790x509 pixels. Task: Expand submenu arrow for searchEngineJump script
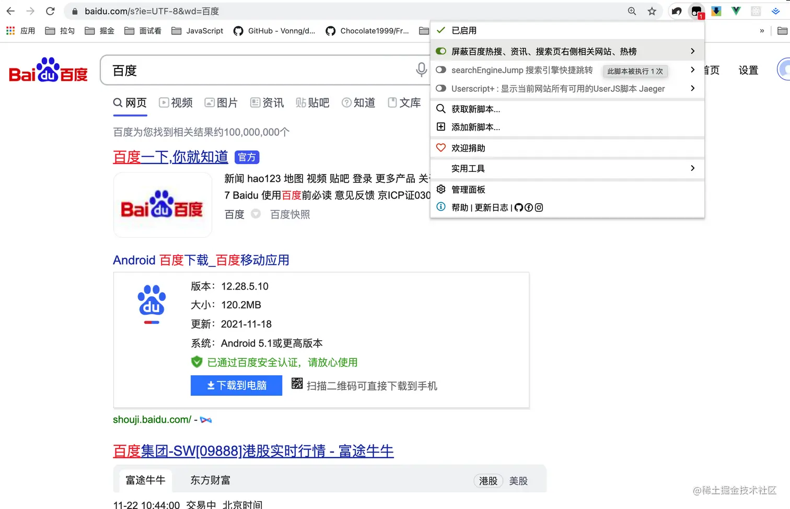click(693, 70)
